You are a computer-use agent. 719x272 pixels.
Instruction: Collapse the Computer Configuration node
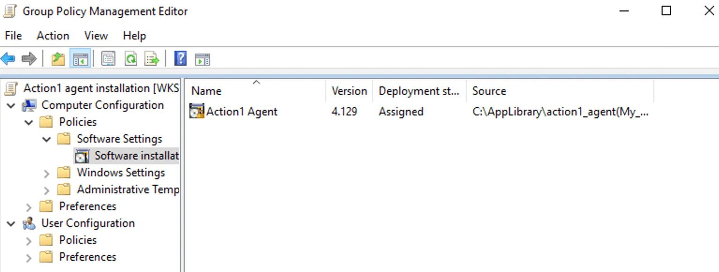[11, 106]
